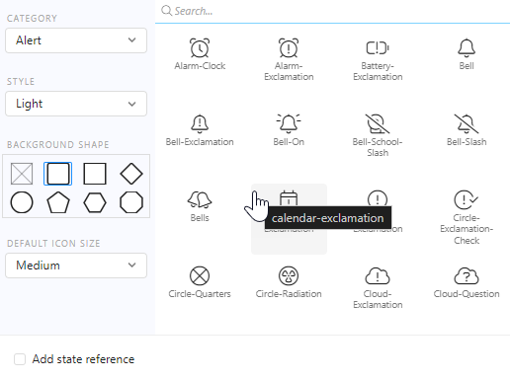The width and height of the screenshot is (510, 380).
Task: Select the no-background shape option
Action: click(22, 174)
